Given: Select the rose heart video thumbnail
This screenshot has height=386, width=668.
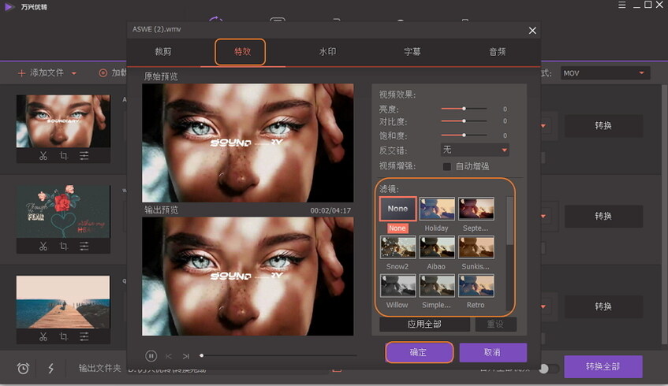Looking at the screenshot, I should [x=63, y=211].
